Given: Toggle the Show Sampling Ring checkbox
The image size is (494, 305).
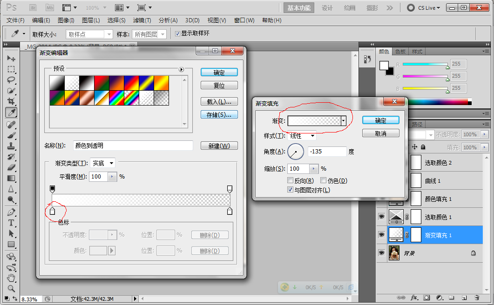Looking at the screenshot, I should click(177, 33).
